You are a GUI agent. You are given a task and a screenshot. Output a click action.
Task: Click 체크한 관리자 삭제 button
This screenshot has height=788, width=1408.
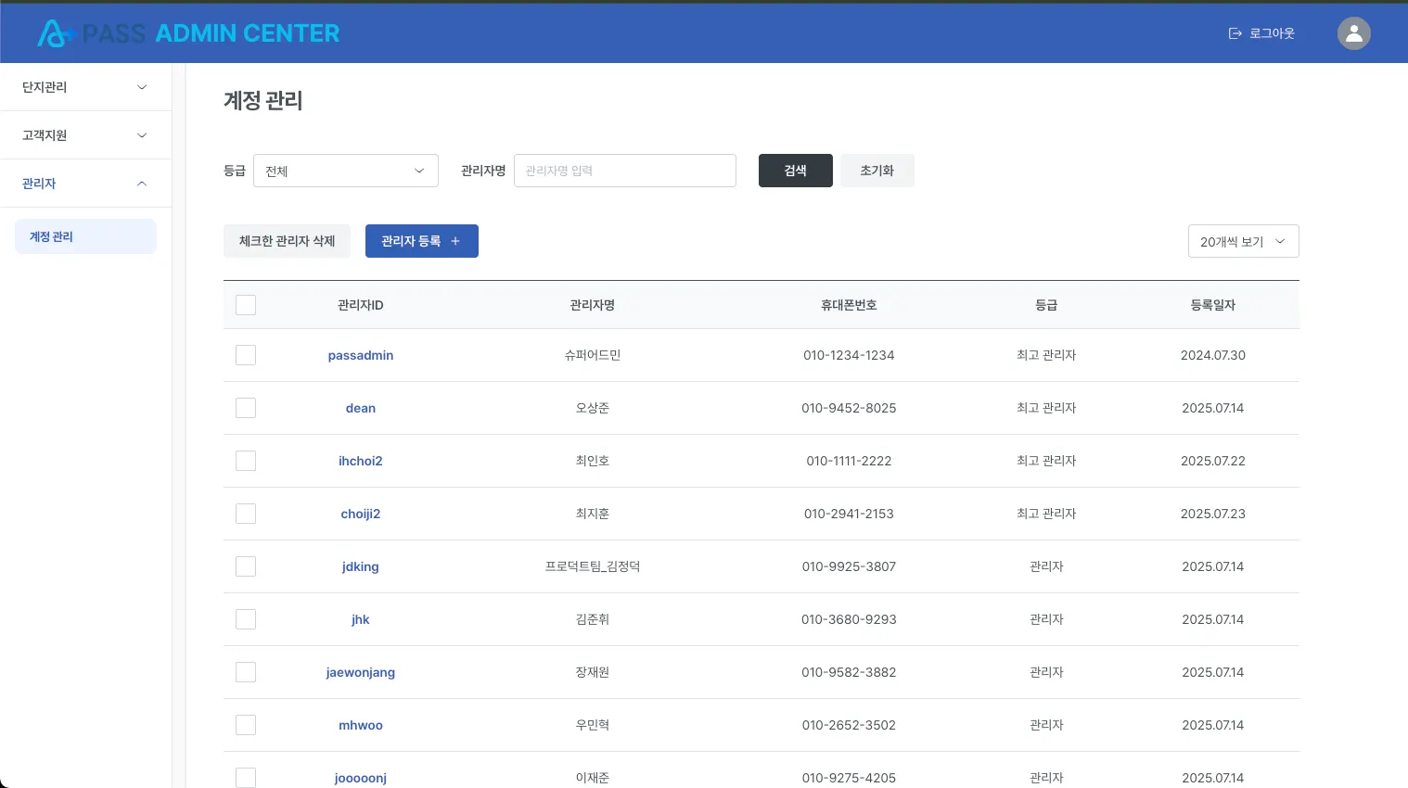[x=287, y=241]
